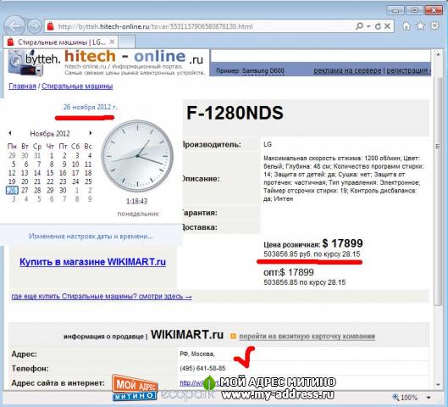Close the Стиральные машины tab

click(x=113, y=42)
